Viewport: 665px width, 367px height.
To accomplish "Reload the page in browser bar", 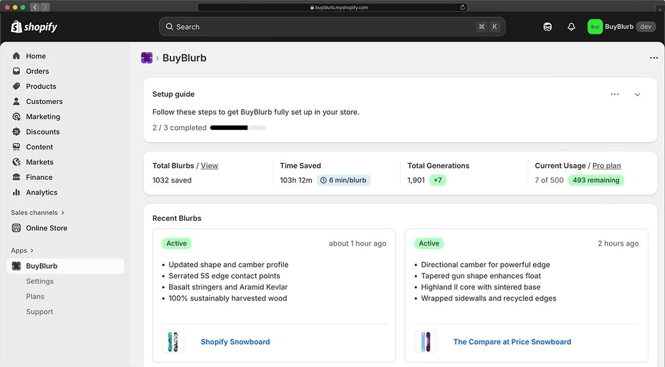I will point(462,8).
